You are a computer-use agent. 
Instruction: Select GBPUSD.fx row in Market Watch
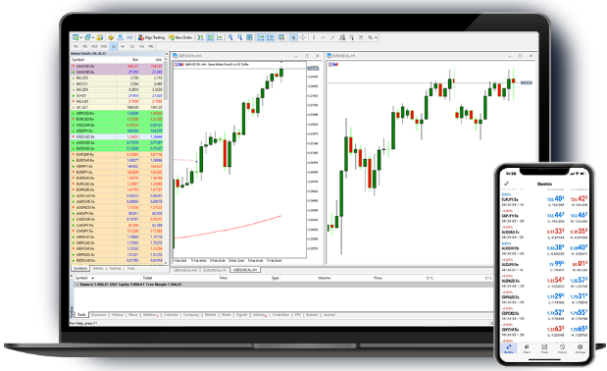117,114
